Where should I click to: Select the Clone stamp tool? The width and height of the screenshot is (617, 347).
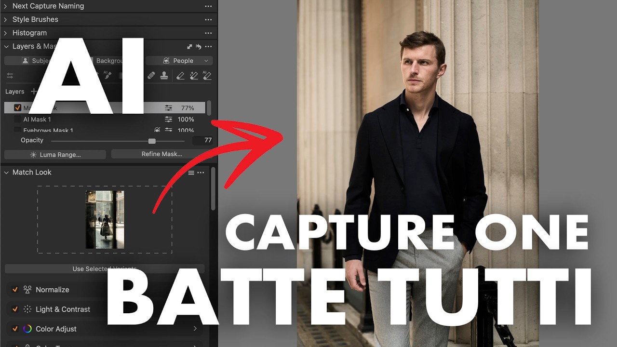(x=164, y=76)
